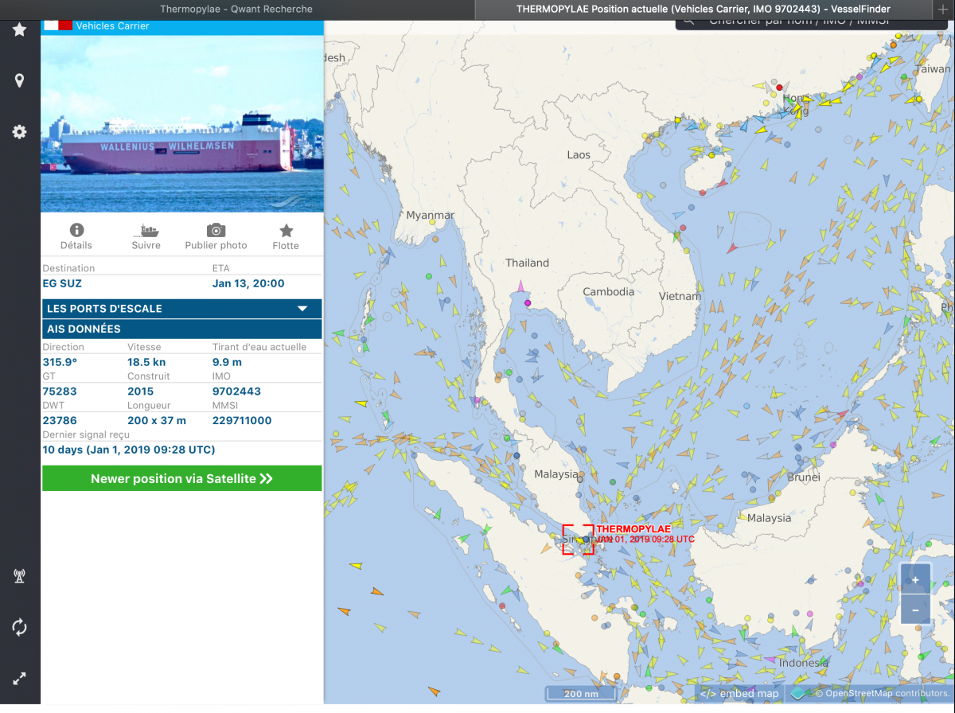
Task: Click Publier photo camera icon
Action: [x=216, y=230]
